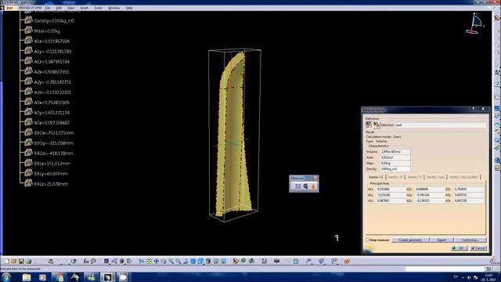The image size is (501, 282).
Task: Switch to the Inertia / G tab
Action: (x=376, y=177)
